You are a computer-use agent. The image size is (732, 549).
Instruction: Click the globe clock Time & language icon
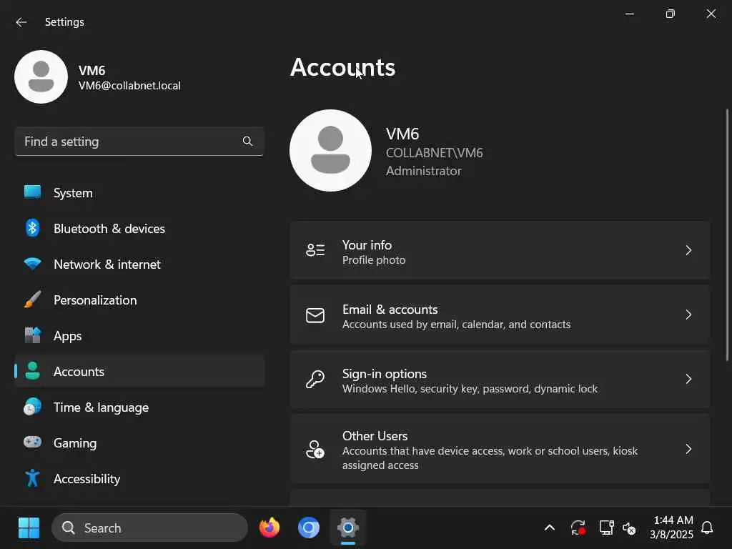click(32, 407)
